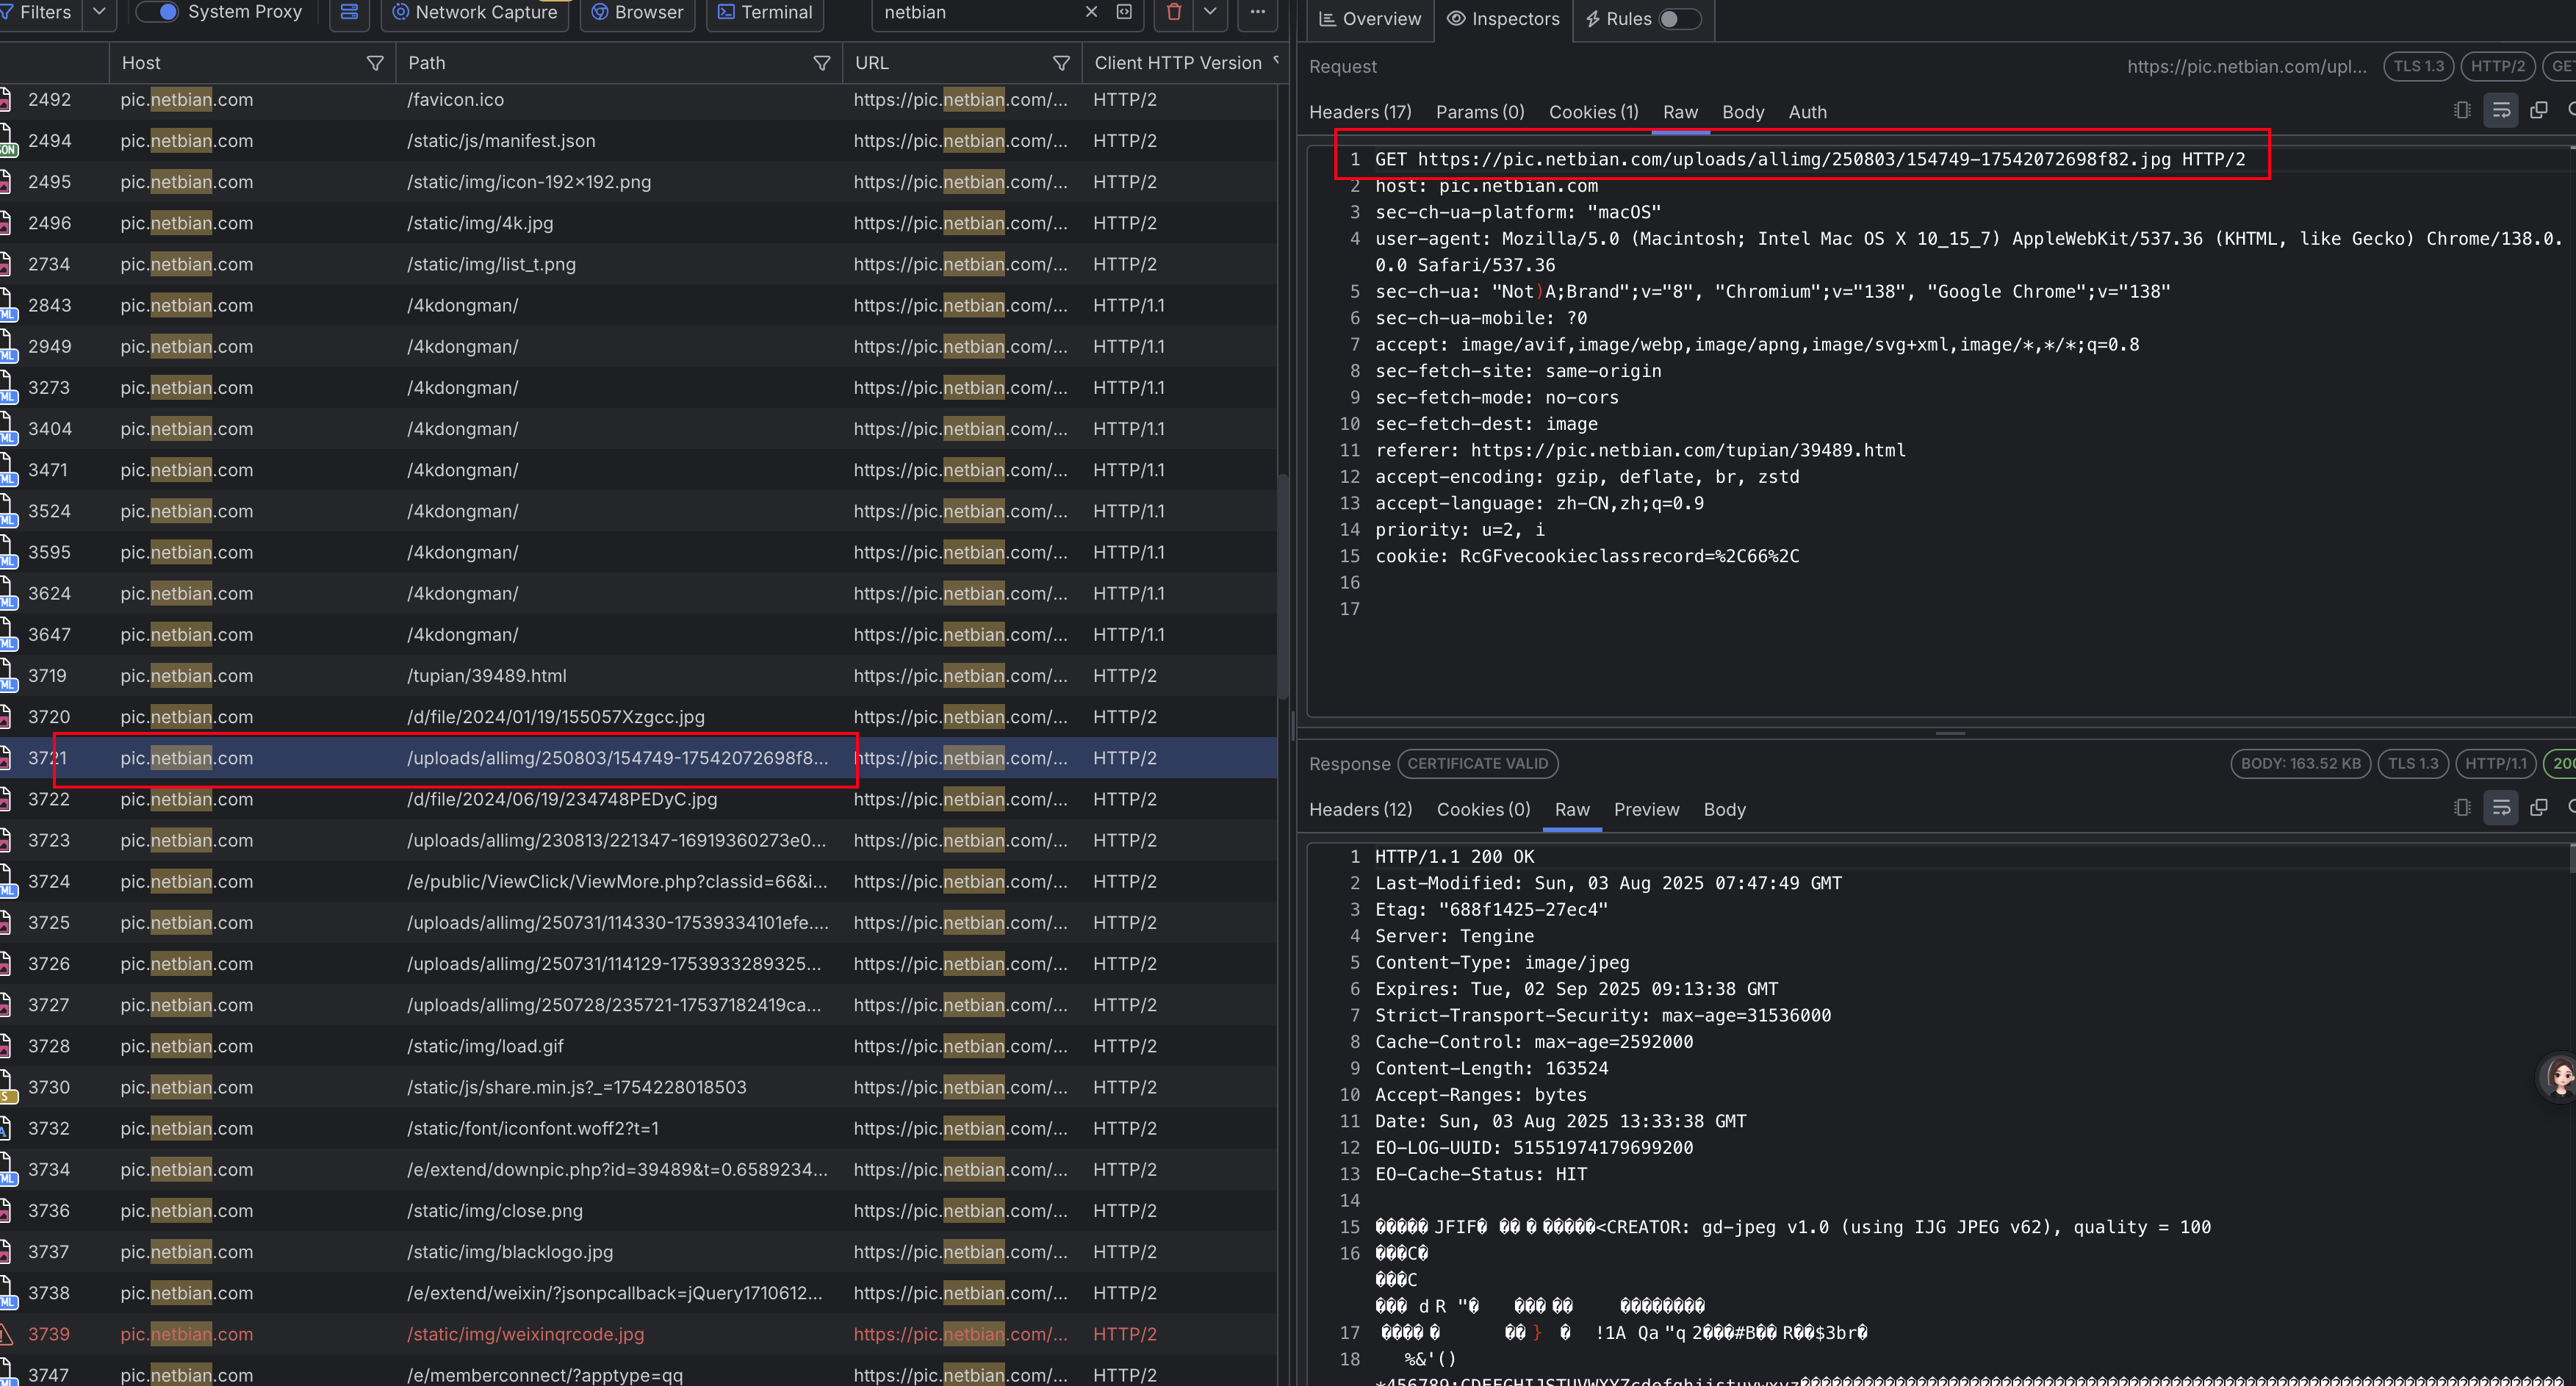The height and width of the screenshot is (1386, 2576).
Task: Copy the raw request content icon
Action: pos(2538,111)
